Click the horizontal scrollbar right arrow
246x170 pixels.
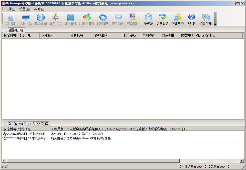click(242, 161)
